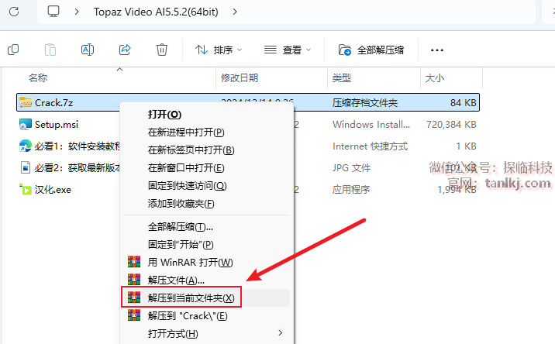This screenshot has height=344, width=555.
Task: Click the 84 KB size cell
Action: [x=463, y=102]
